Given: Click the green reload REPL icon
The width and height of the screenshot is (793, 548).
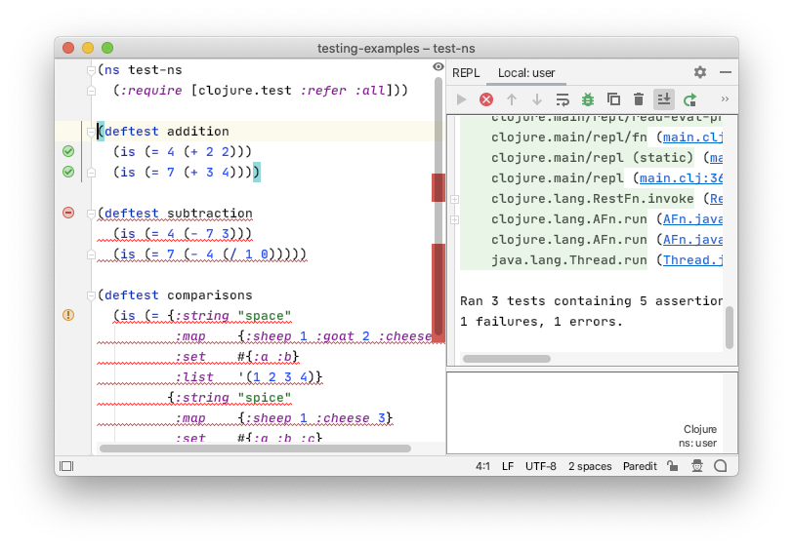Looking at the screenshot, I should [x=689, y=99].
